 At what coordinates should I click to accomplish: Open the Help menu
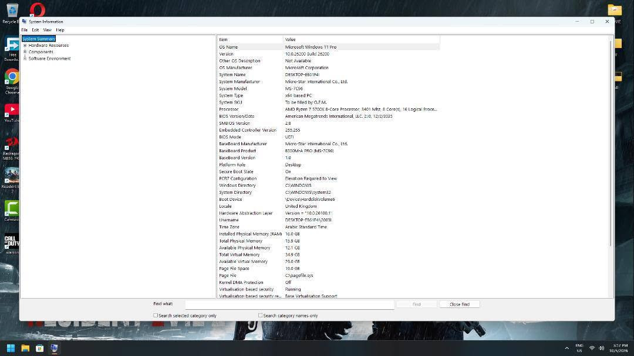click(x=60, y=30)
